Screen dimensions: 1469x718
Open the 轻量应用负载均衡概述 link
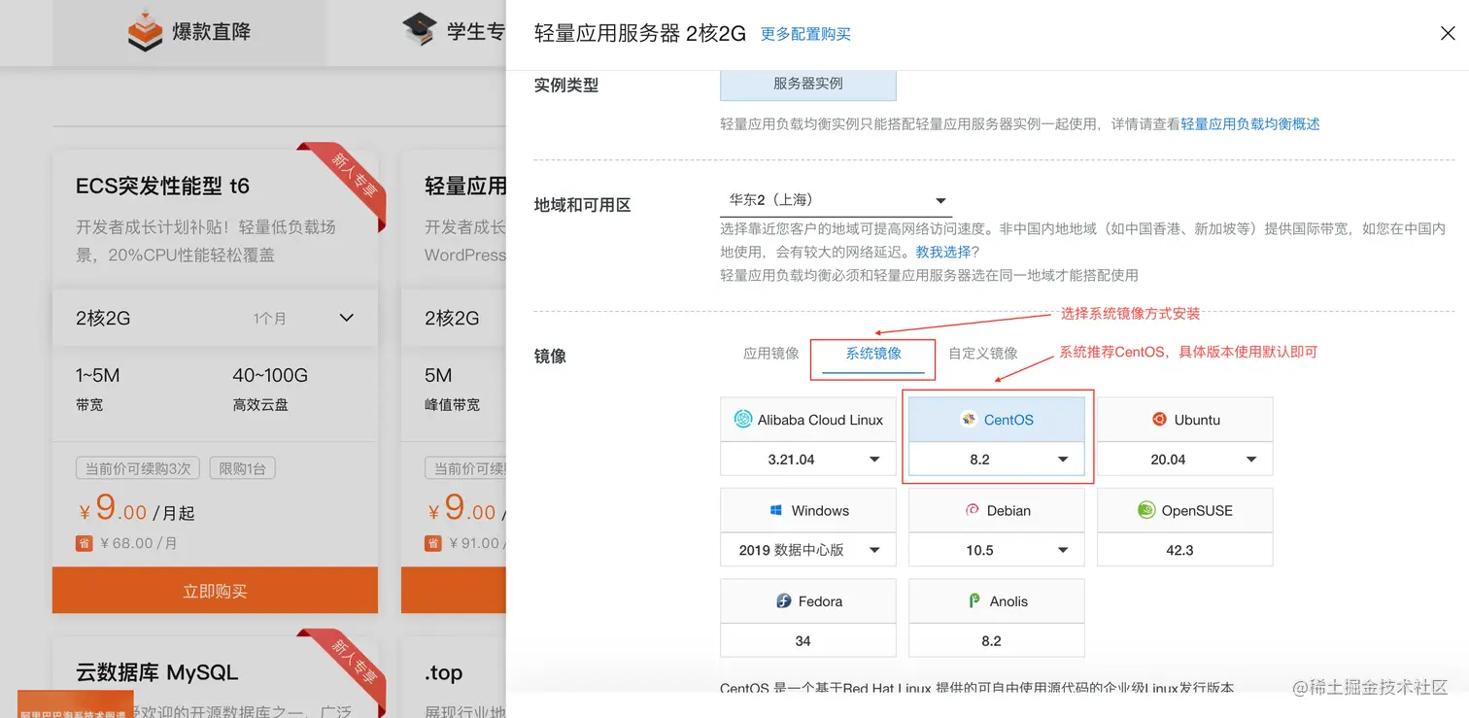pos(1250,124)
